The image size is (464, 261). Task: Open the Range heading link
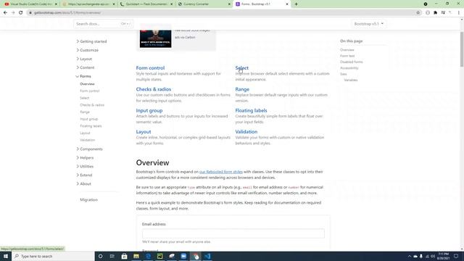point(242,89)
